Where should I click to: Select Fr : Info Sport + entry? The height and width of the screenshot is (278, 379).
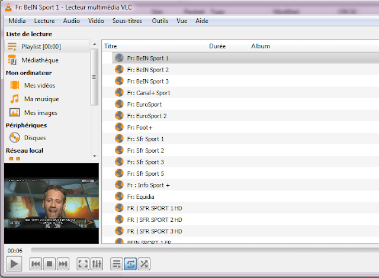pos(240,185)
